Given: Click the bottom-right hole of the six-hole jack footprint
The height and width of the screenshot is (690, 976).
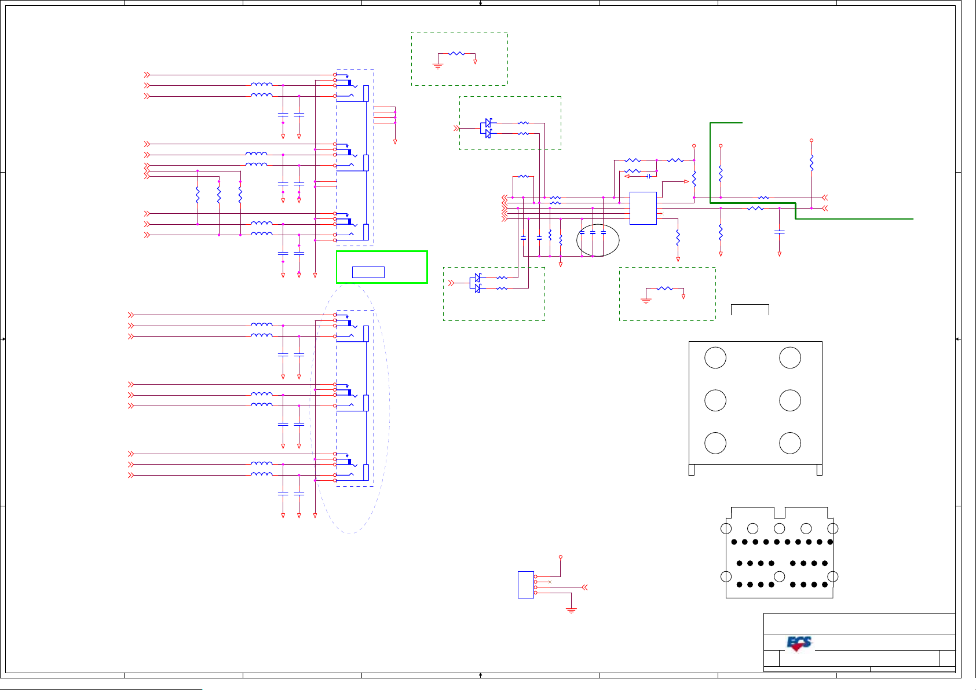Looking at the screenshot, I should click(790, 443).
